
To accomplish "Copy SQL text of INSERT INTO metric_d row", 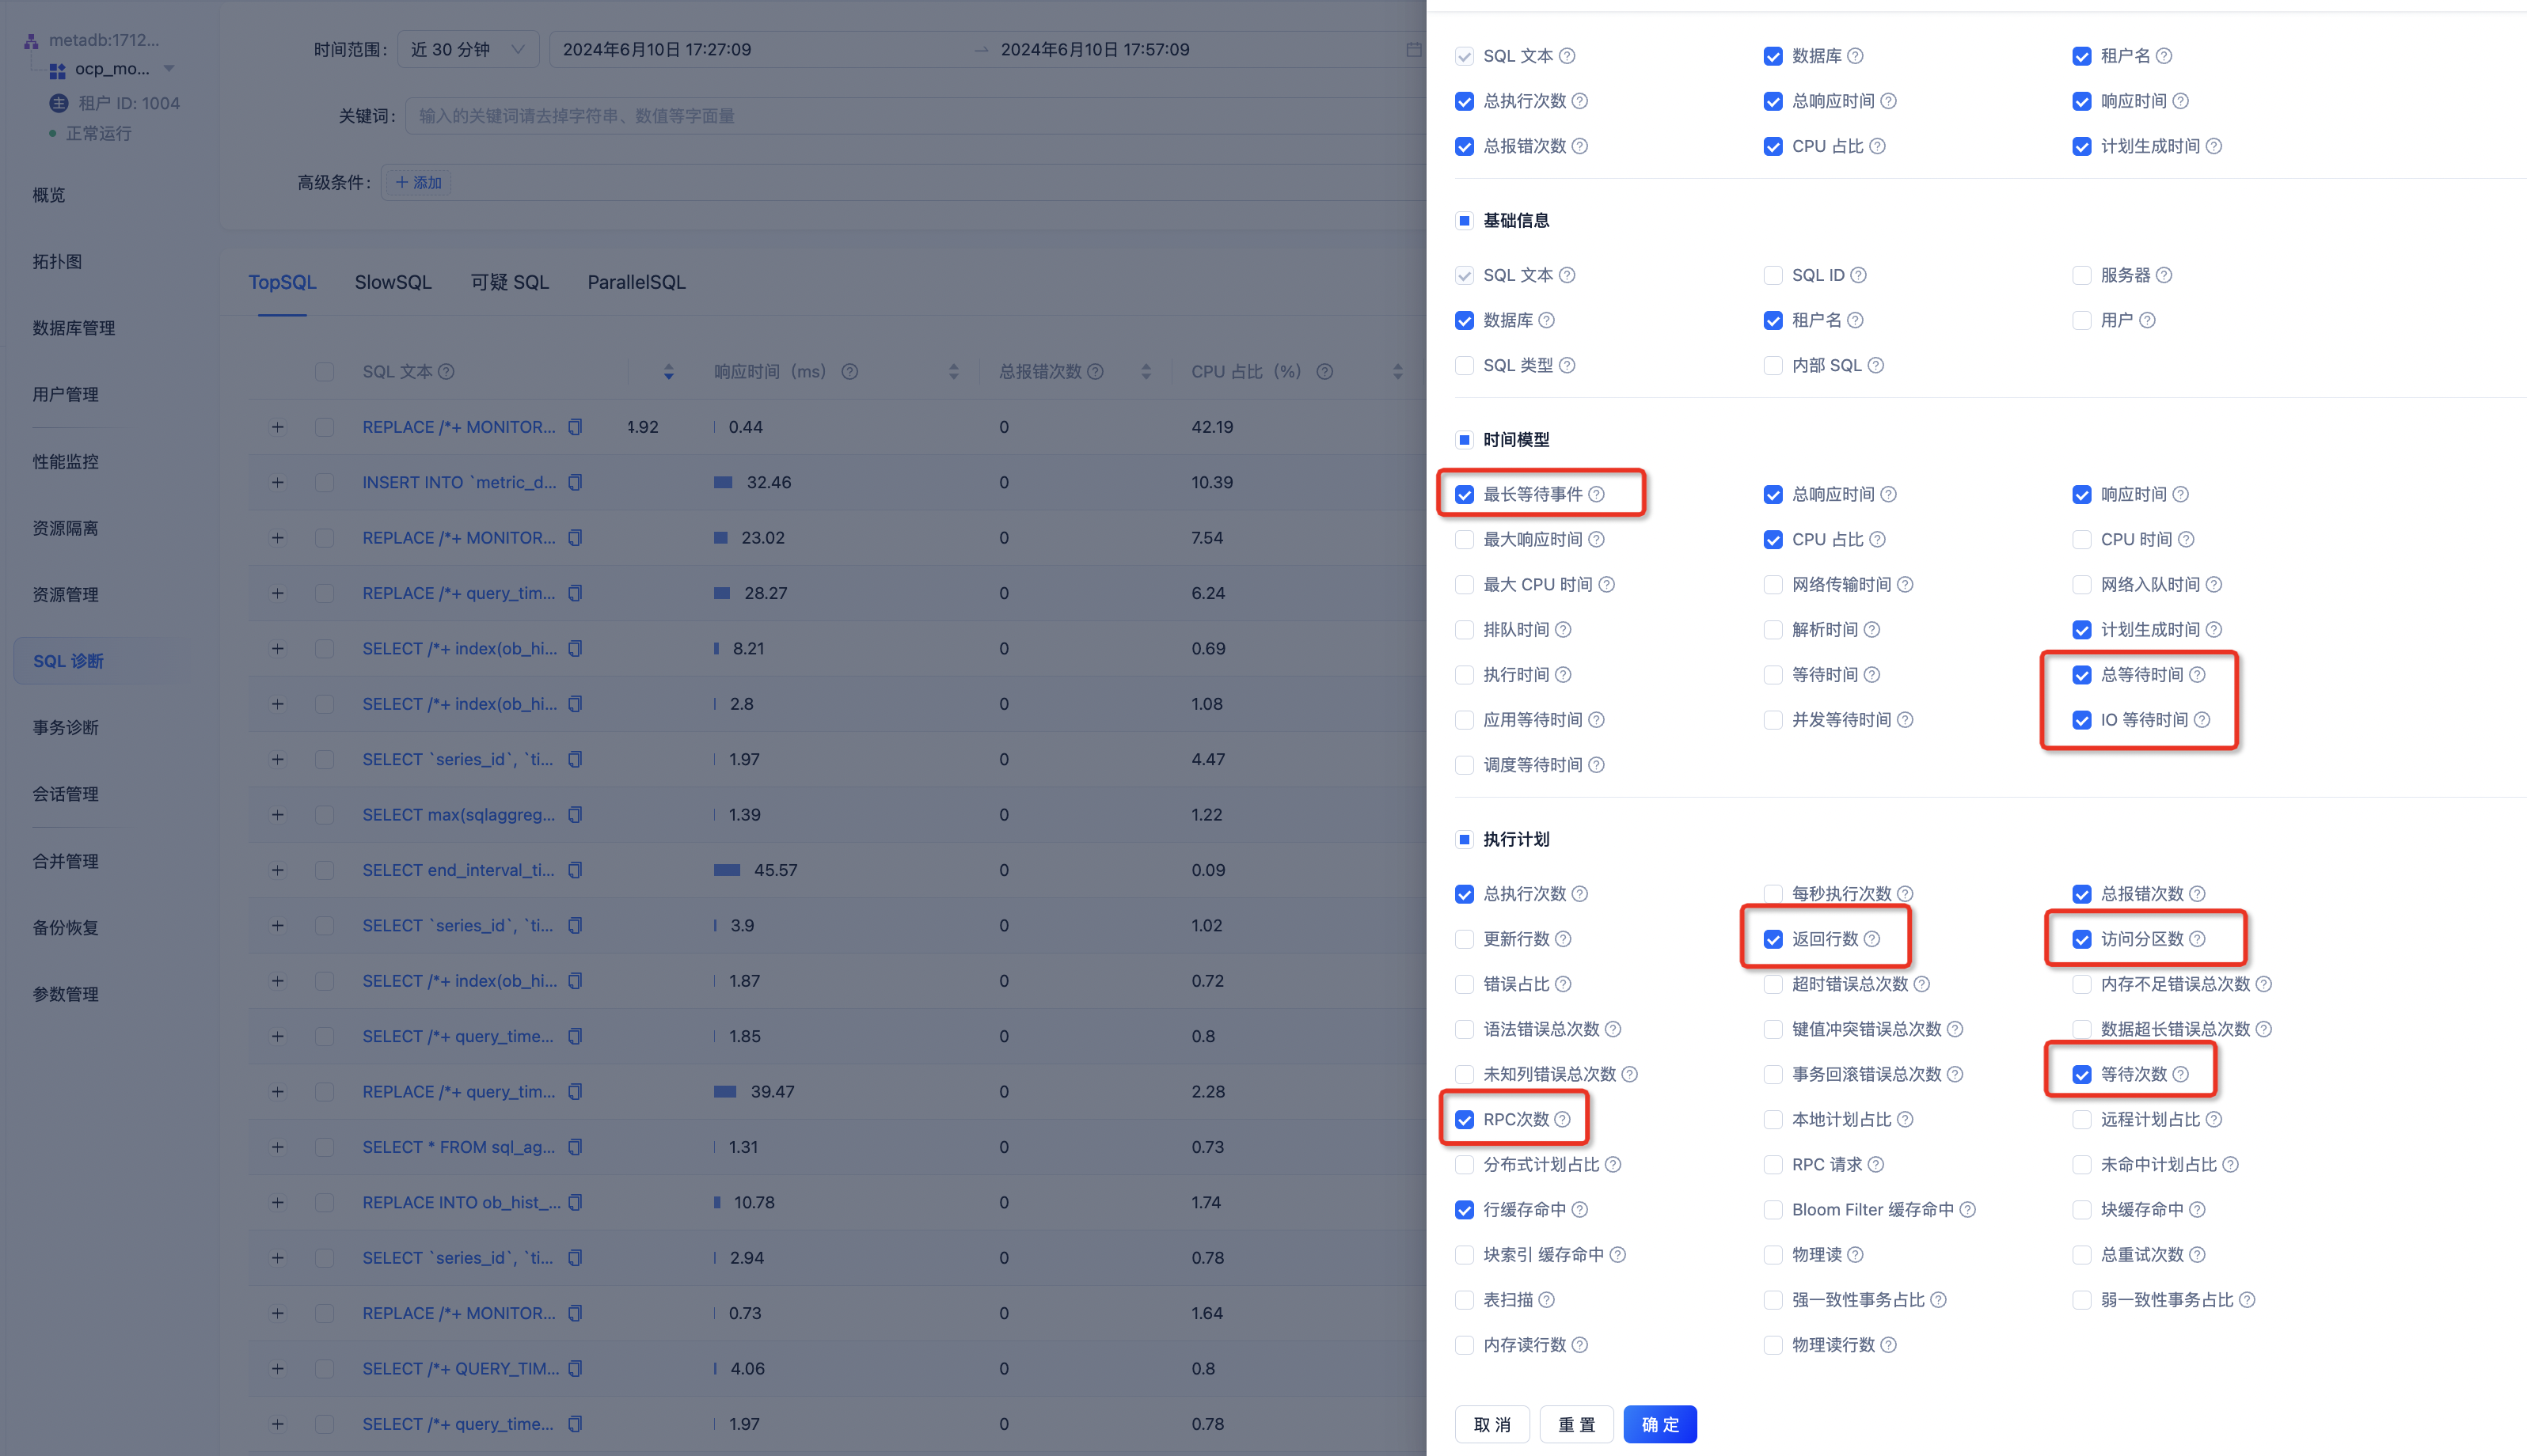I will (x=576, y=483).
